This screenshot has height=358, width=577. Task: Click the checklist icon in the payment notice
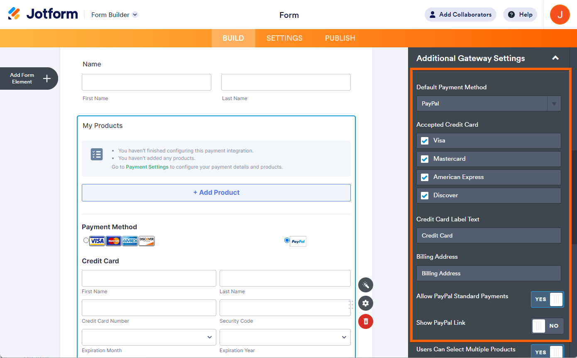click(x=97, y=154)
